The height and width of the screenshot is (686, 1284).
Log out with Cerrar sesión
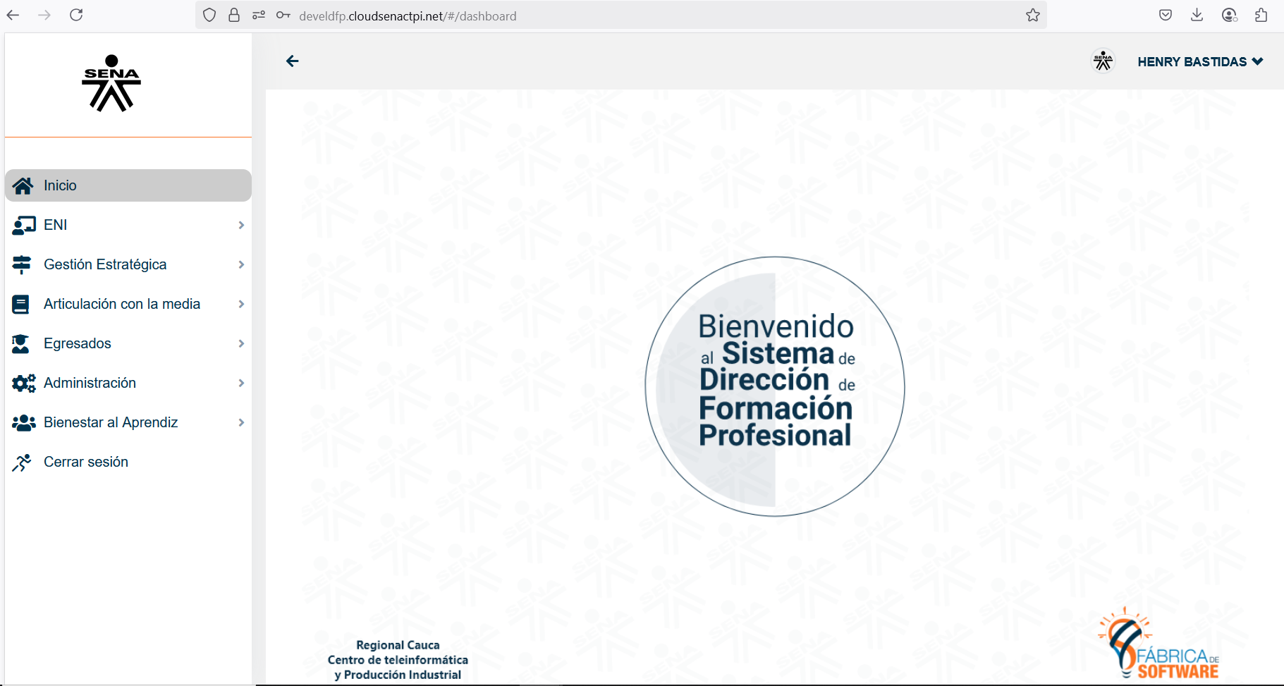click(86, 462)
